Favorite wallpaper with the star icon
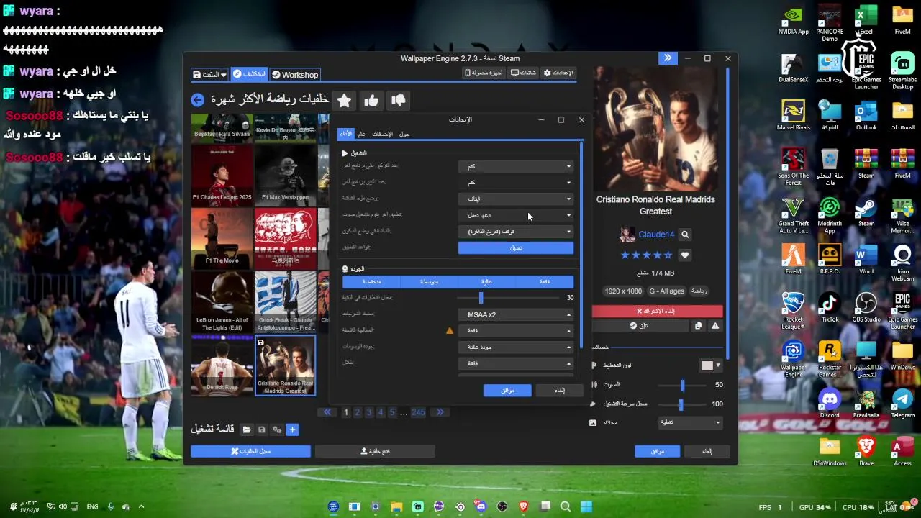 tap(344, 100)
